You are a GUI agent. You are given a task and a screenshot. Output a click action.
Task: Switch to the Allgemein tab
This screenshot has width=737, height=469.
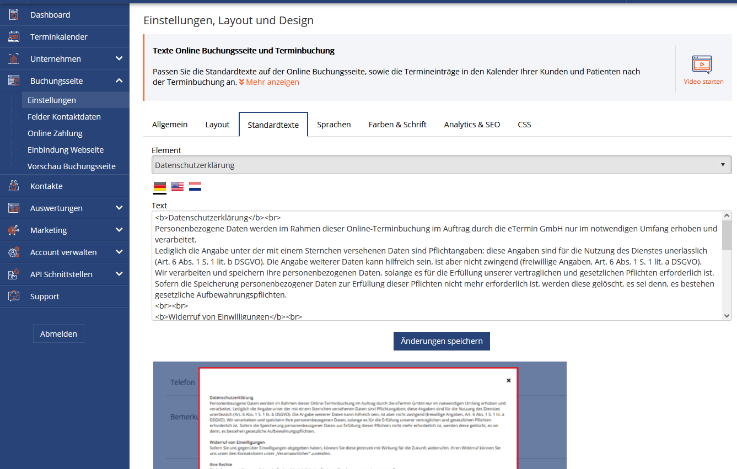point(170,125)
